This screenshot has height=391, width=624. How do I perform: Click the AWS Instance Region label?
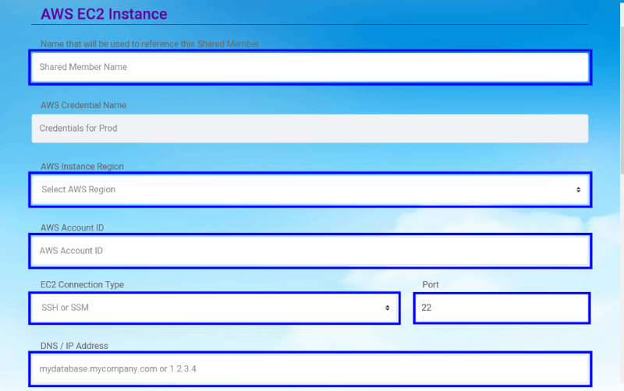82,167
